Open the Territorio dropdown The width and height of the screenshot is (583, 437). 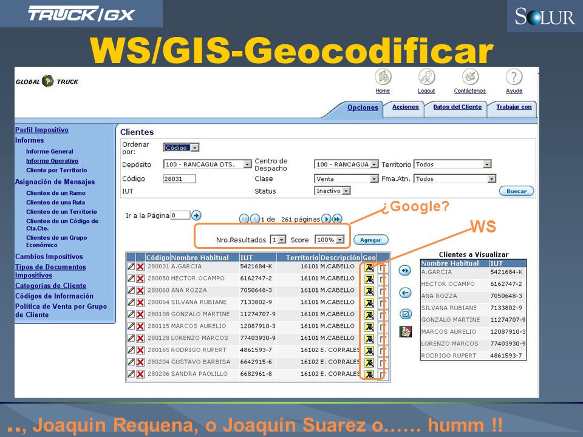pos(452,164)
